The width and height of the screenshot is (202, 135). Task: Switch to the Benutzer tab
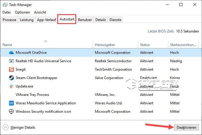tap(85, 20)
